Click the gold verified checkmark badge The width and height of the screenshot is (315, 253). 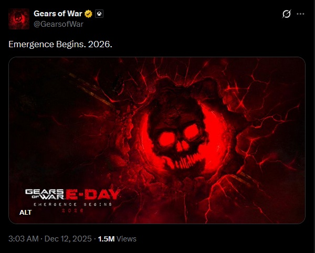click(88, 14)
